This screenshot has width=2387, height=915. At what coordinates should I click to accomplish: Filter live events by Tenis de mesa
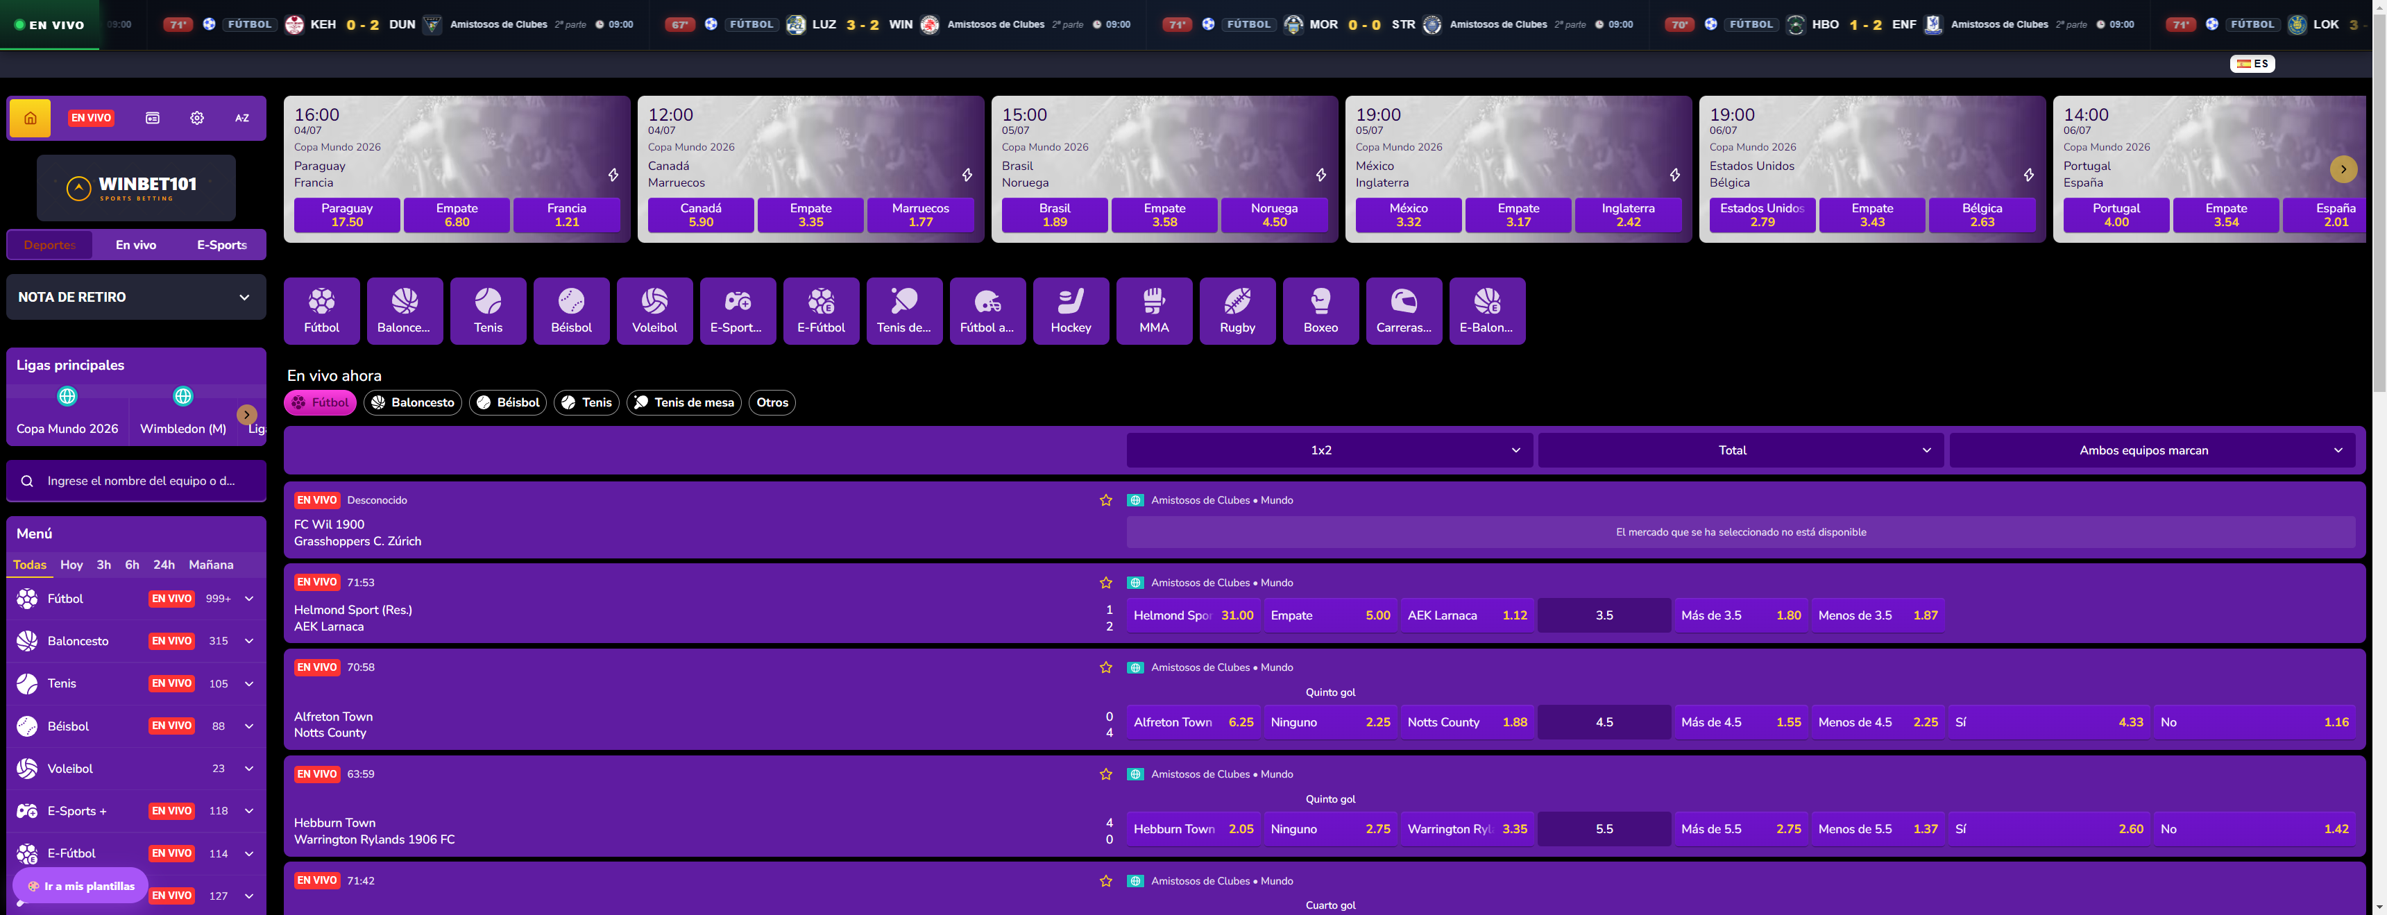pyautogui.click(x=684, y=402)
